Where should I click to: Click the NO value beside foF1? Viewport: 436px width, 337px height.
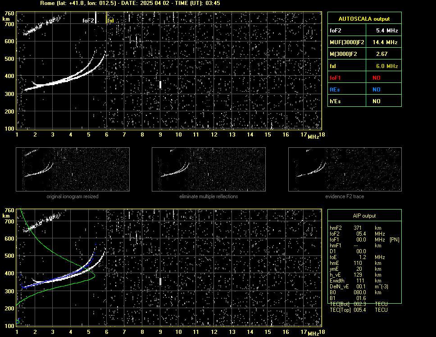click(x=377, y=78)
